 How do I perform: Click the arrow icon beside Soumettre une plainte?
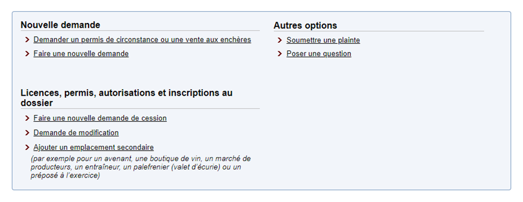pos(280,40)
